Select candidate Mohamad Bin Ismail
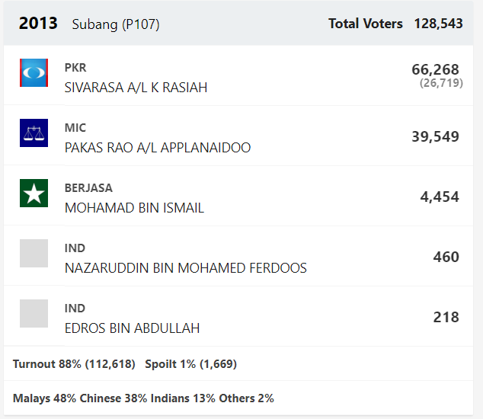The image size is (483, 419). 134,208
